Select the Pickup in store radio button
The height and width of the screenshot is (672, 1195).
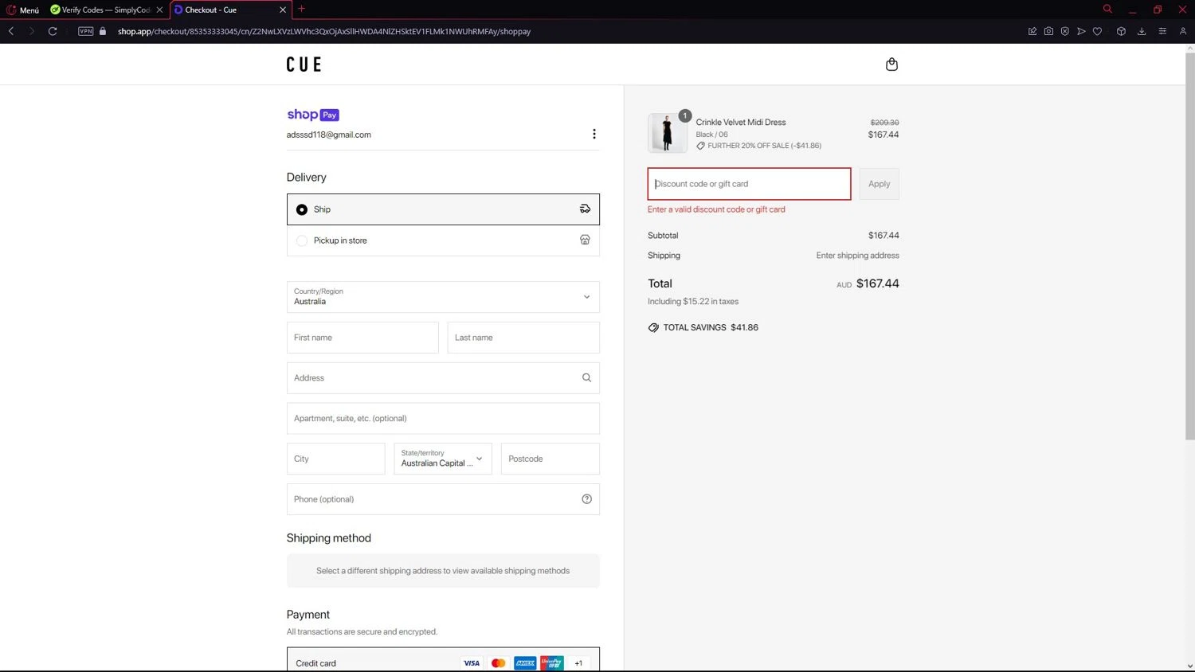(302, 240)
